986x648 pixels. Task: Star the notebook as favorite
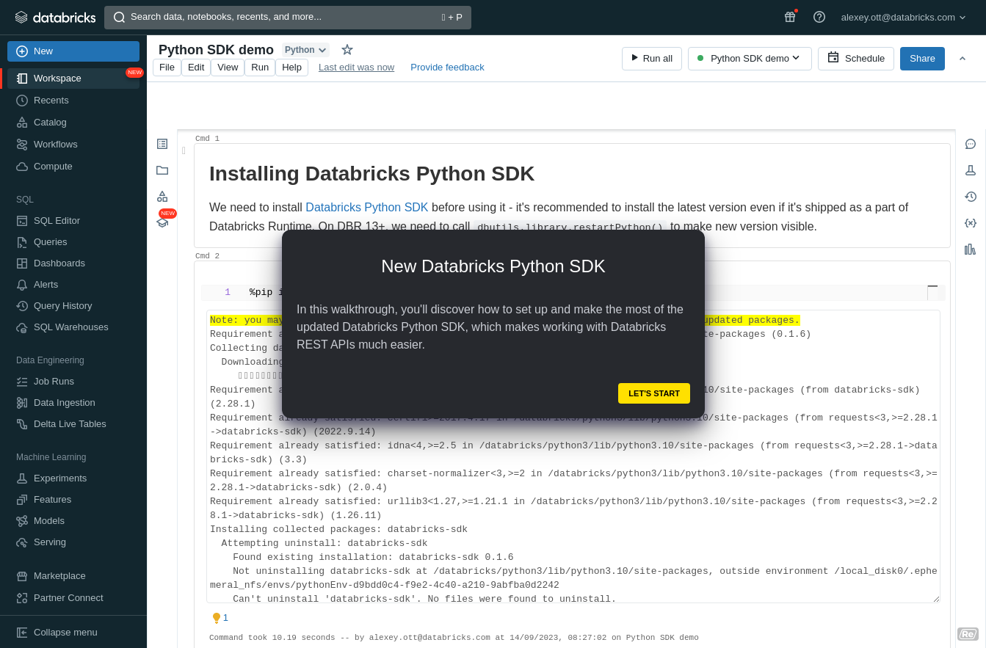point(347,50)
